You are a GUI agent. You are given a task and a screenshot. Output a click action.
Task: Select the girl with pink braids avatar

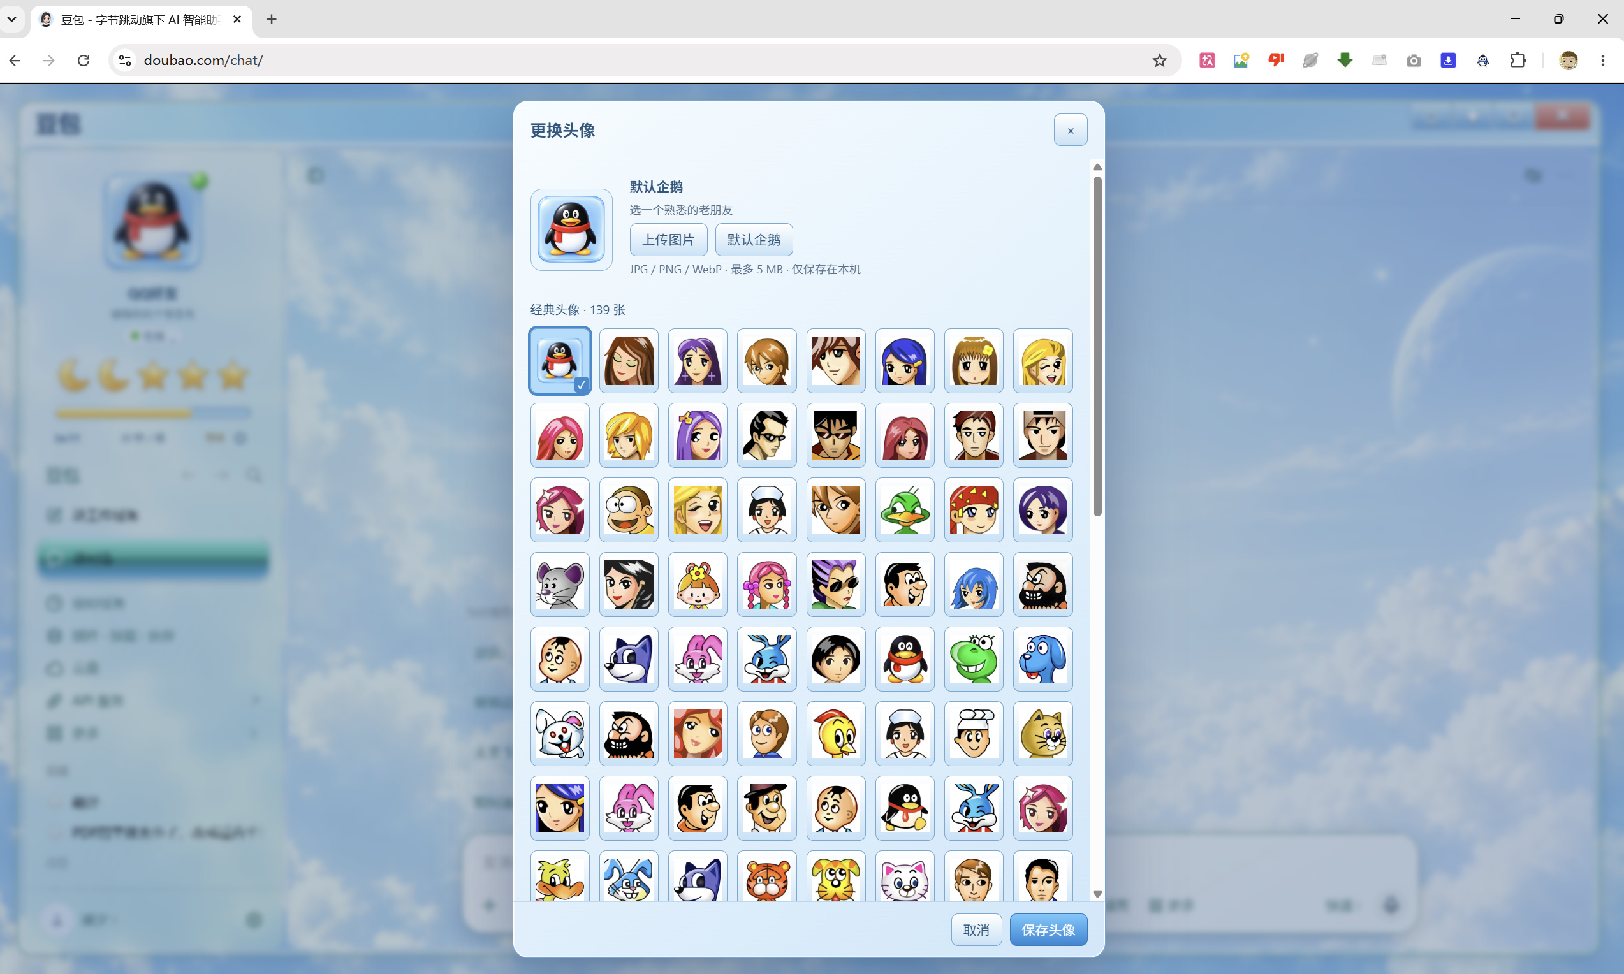coord(766,584)
